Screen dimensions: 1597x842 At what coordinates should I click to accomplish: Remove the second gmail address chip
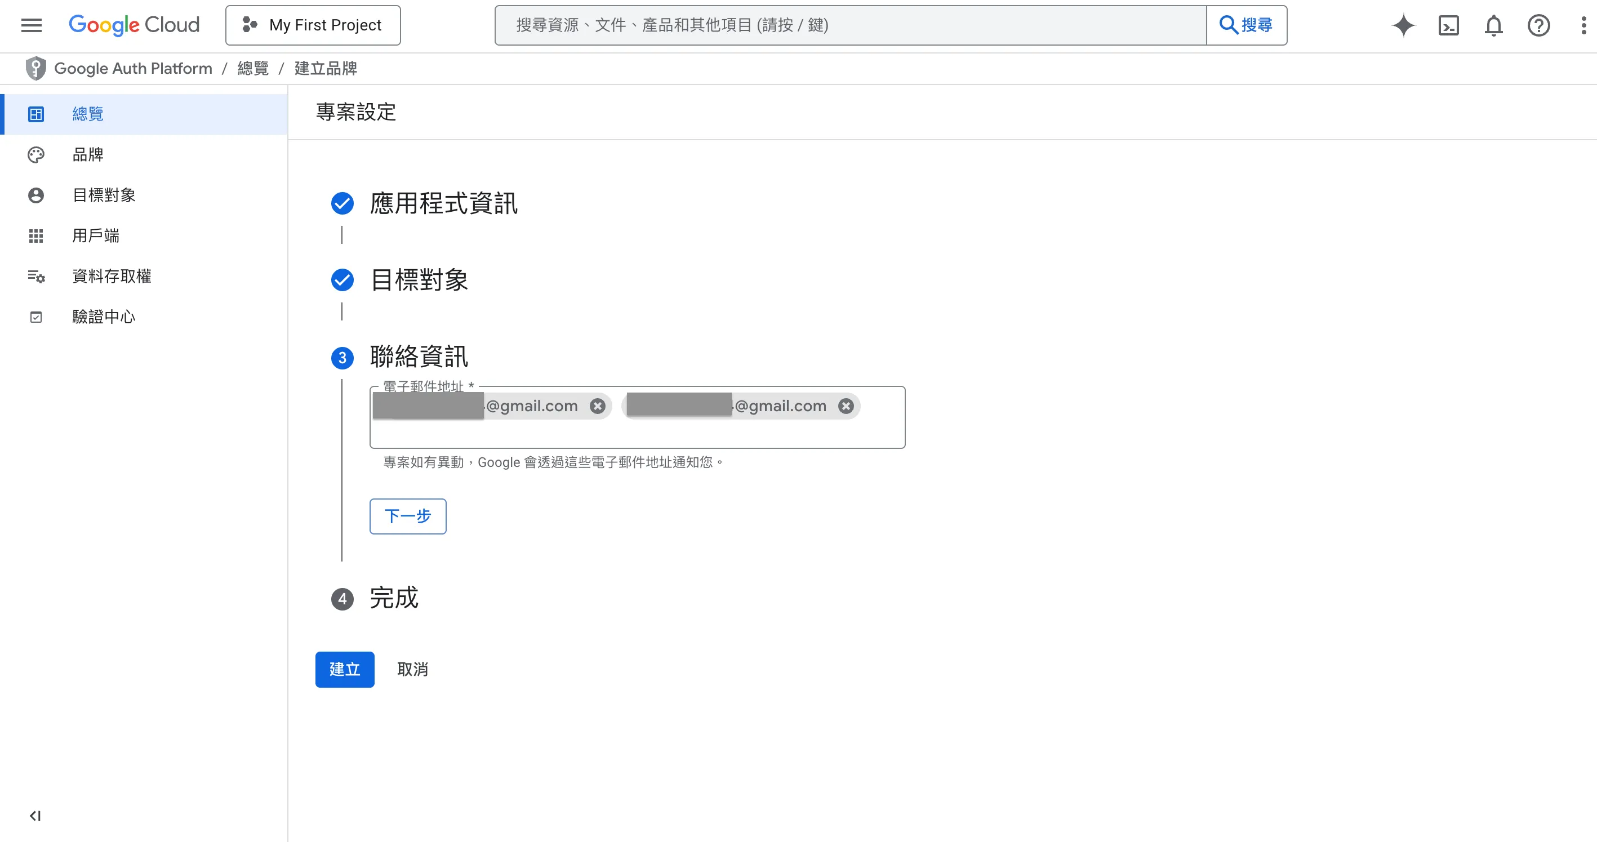tap(846, 406)
